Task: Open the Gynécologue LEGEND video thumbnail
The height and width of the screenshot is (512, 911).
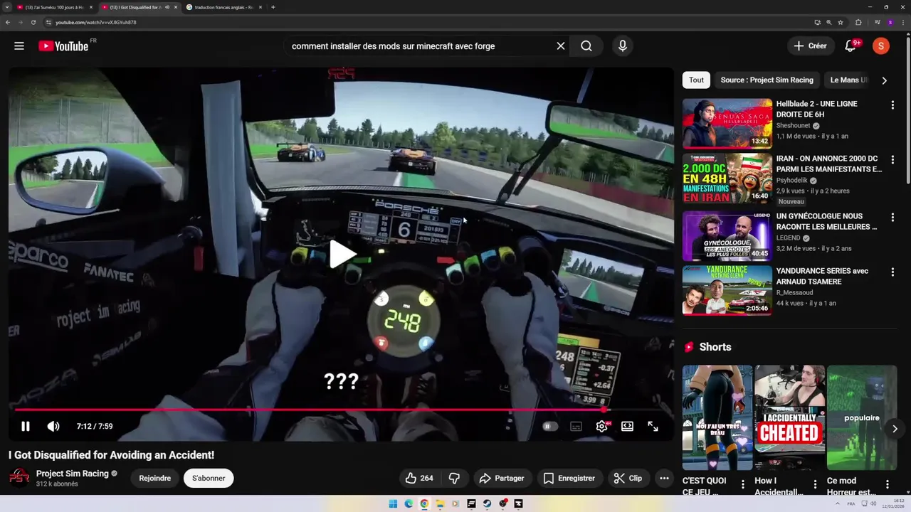Action: [727, 235]
